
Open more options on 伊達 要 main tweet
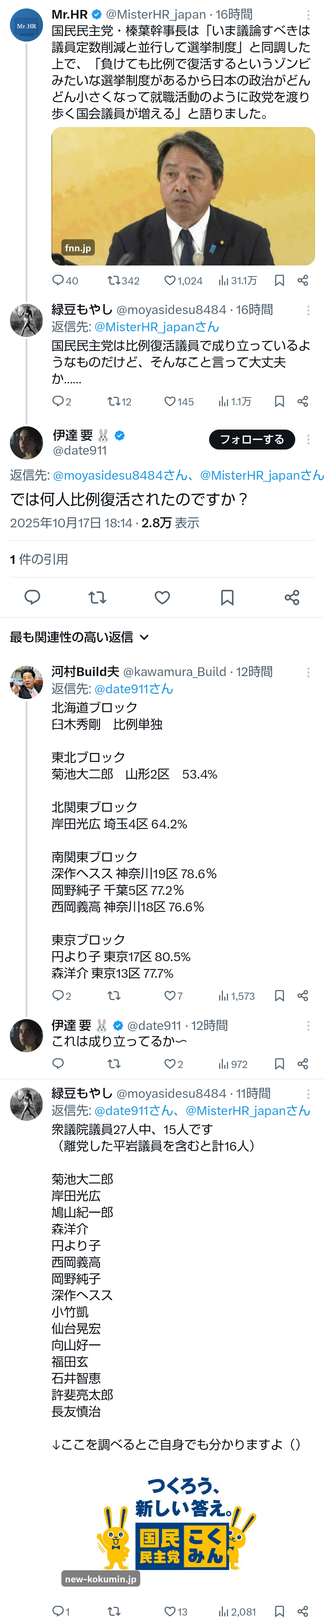tap(308, 440)
